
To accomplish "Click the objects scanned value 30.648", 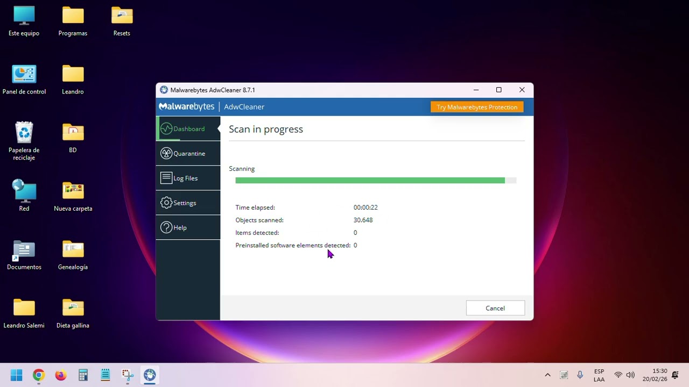I will click(x=363, y=220).
